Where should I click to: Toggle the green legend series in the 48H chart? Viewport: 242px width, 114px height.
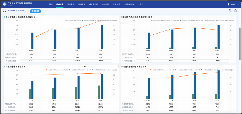coord(181,20)
